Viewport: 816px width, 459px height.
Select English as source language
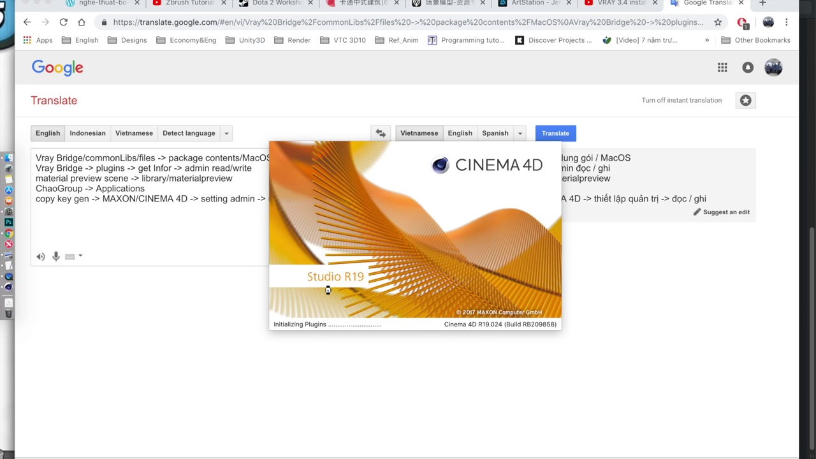(x=48, y=133)
